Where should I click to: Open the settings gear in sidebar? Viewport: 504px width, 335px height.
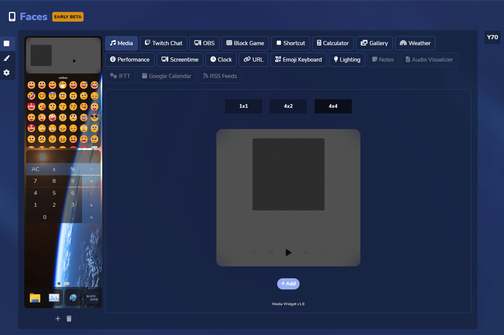[x=7, y=73]
